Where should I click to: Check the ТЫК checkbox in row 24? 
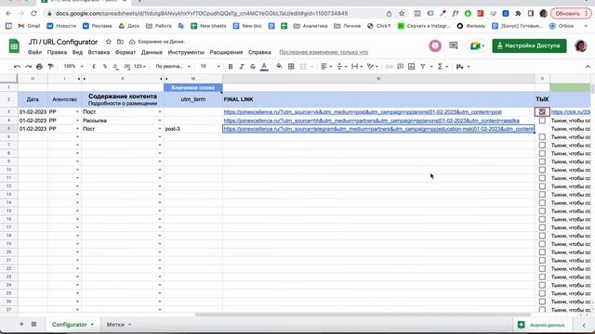pos(542,285)
